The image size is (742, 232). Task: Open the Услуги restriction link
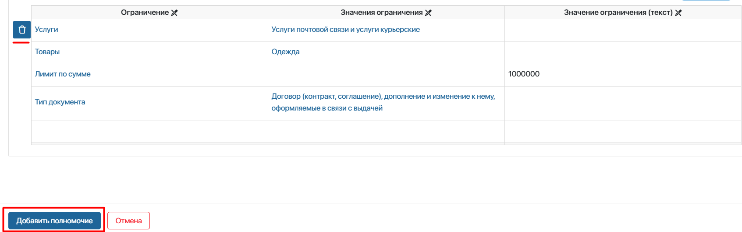pyautogui.click(x=46, y=29)
